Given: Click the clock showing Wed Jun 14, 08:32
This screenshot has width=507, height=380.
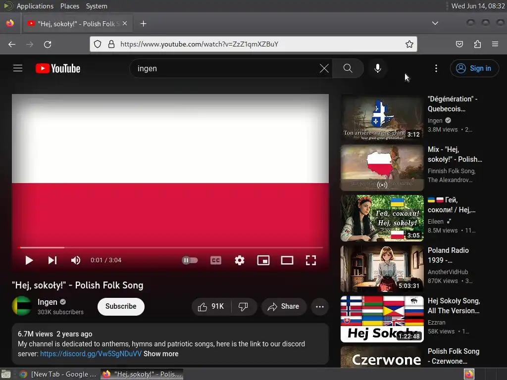Looking at the screenshot, I should point(478,6).
